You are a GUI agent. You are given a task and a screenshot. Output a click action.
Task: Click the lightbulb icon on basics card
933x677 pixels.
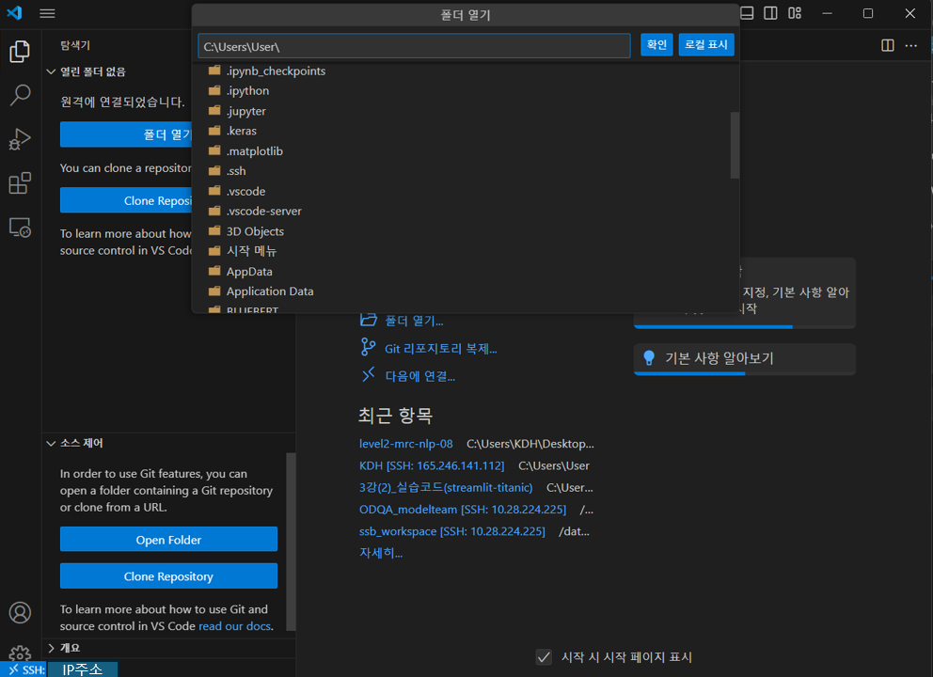(649, 357)
